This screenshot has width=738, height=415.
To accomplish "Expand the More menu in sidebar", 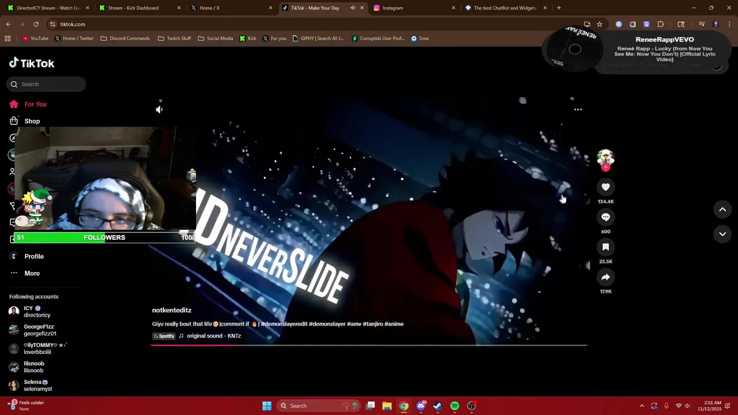I will pyautogui.click(x=32, y=273).
